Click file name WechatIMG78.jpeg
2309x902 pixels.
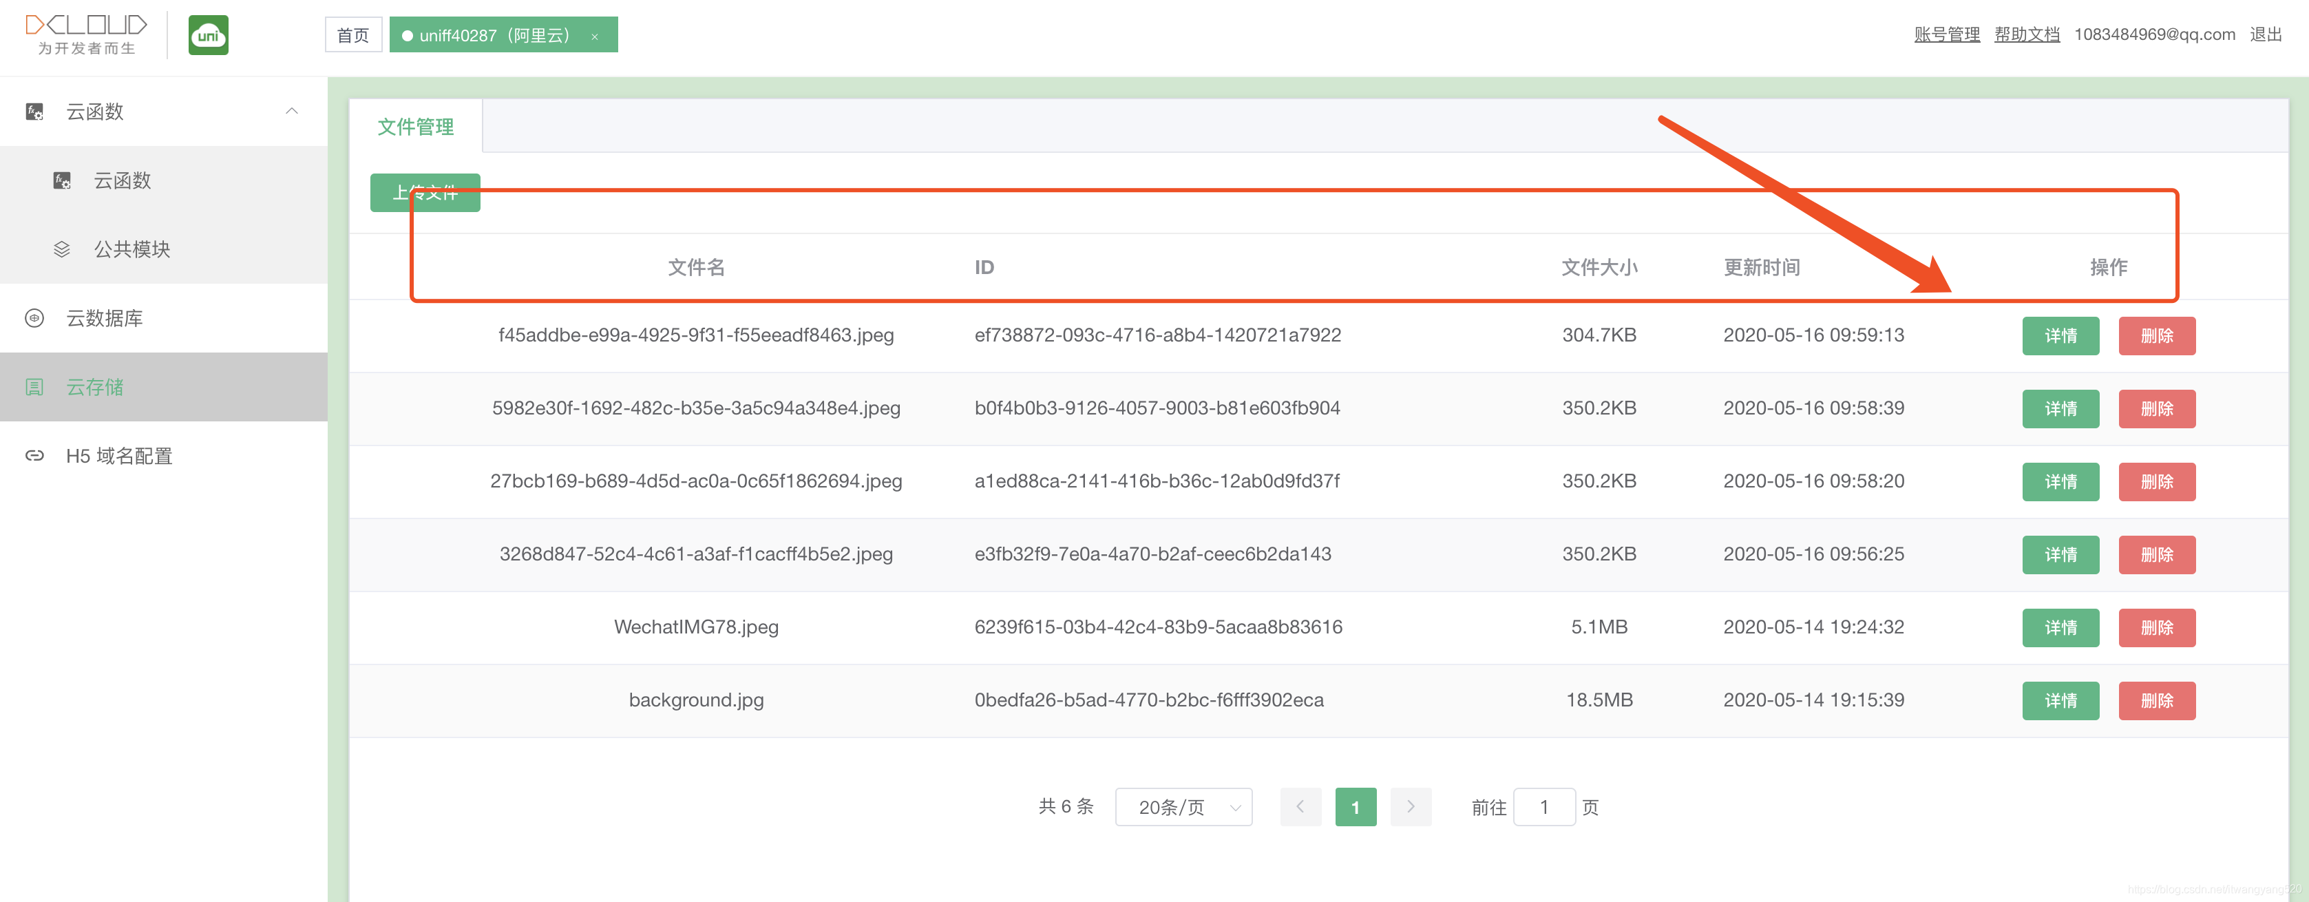[695, 627]
